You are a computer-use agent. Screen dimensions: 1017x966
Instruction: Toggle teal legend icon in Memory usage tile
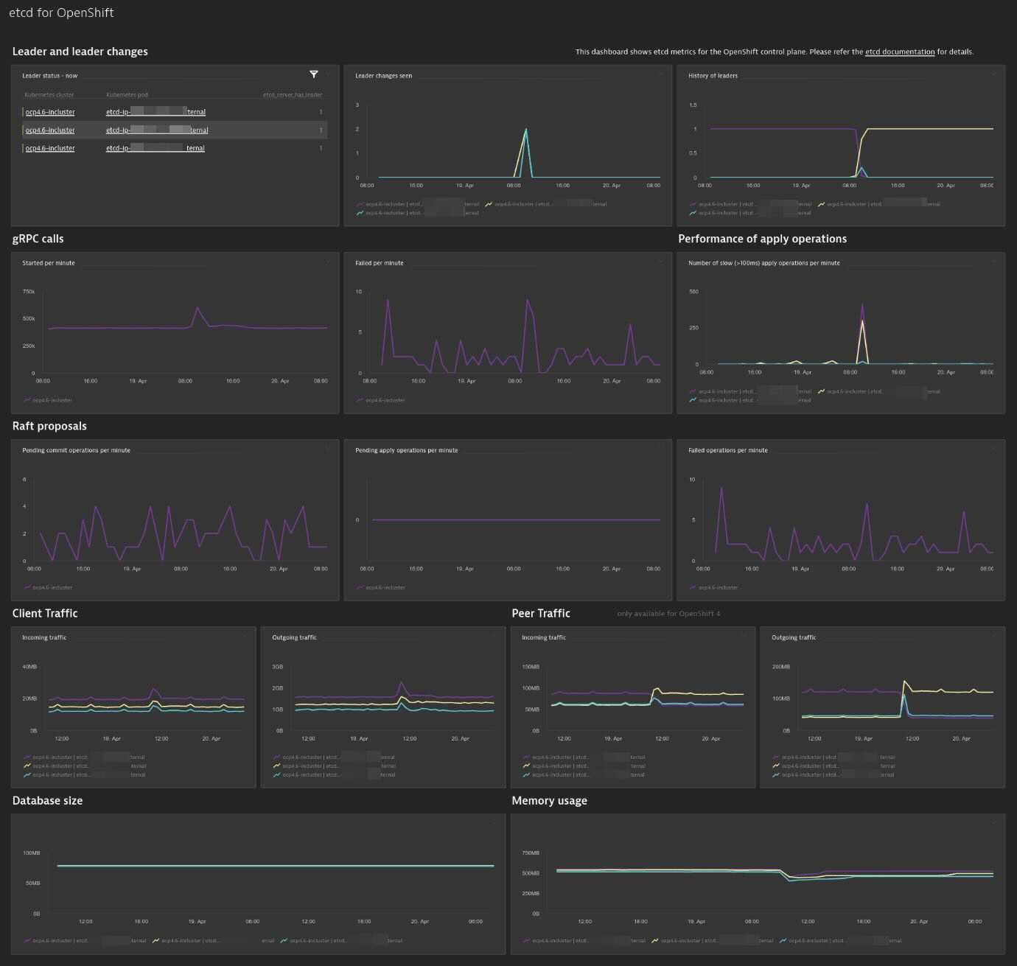point(783,940)
